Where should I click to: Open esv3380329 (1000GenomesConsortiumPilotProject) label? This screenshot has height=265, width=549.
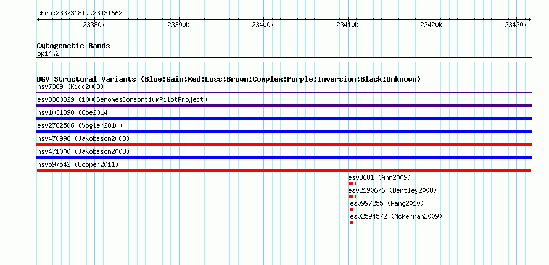(122, 99)
